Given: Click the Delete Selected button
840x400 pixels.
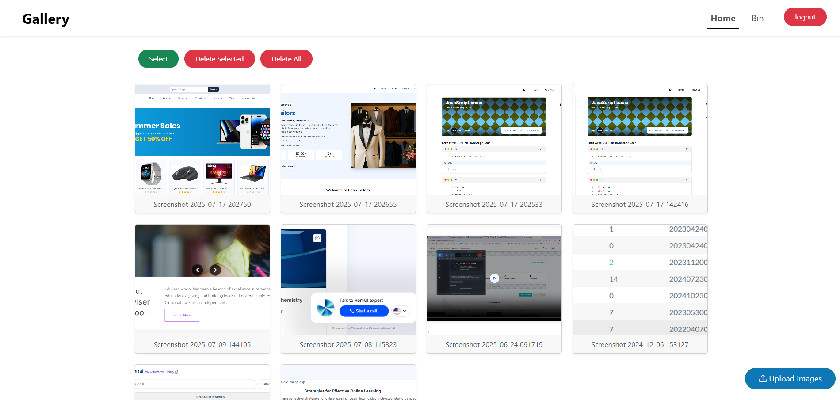Looking at the screenshot, I should [x=219, y=59].
